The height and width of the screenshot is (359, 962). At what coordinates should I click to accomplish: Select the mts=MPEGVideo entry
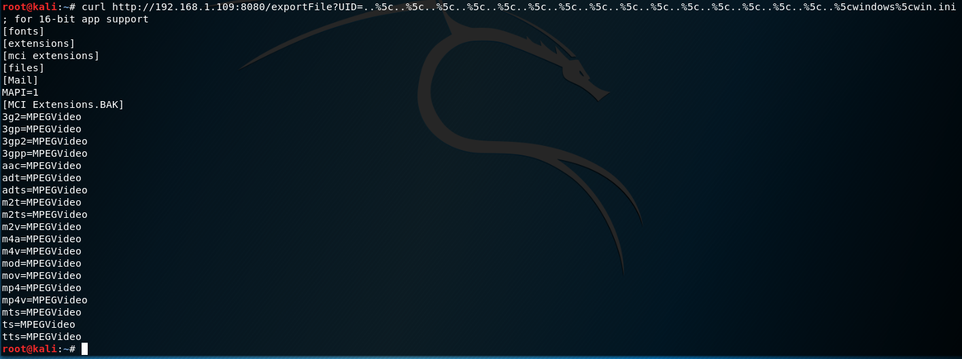click(41, 312)
